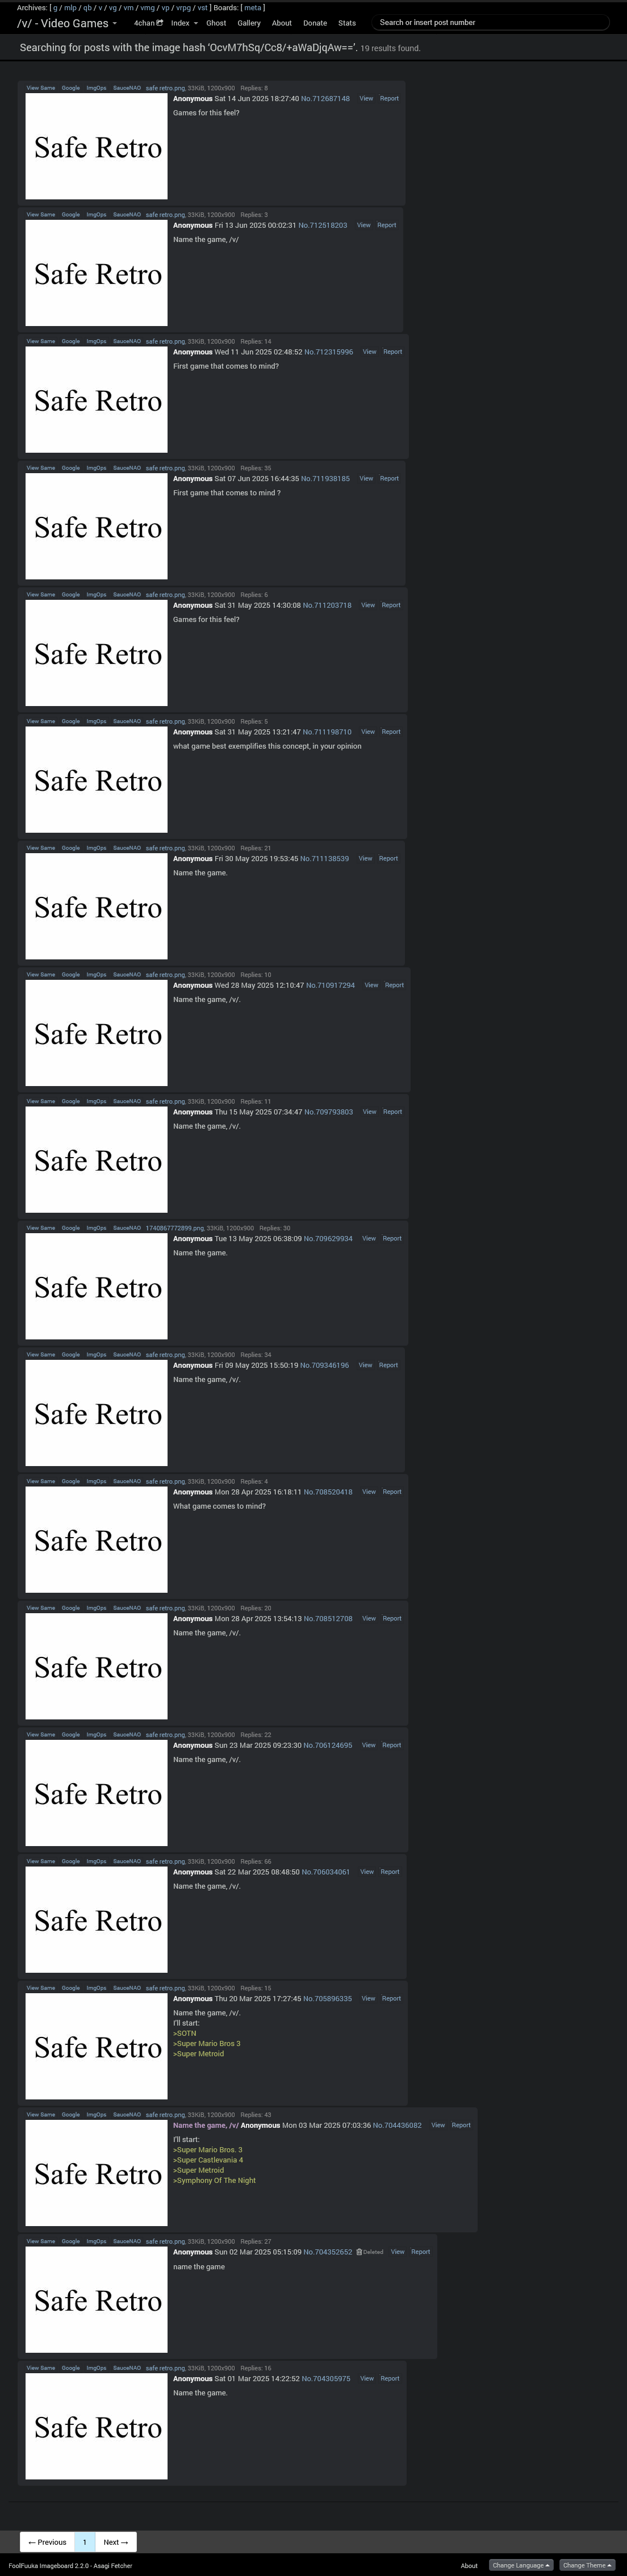The width and height of the screenshot is (627, 2576).
Task: Open the vrpg archive link
Action: pyautogui.click(x=181, y=7)
